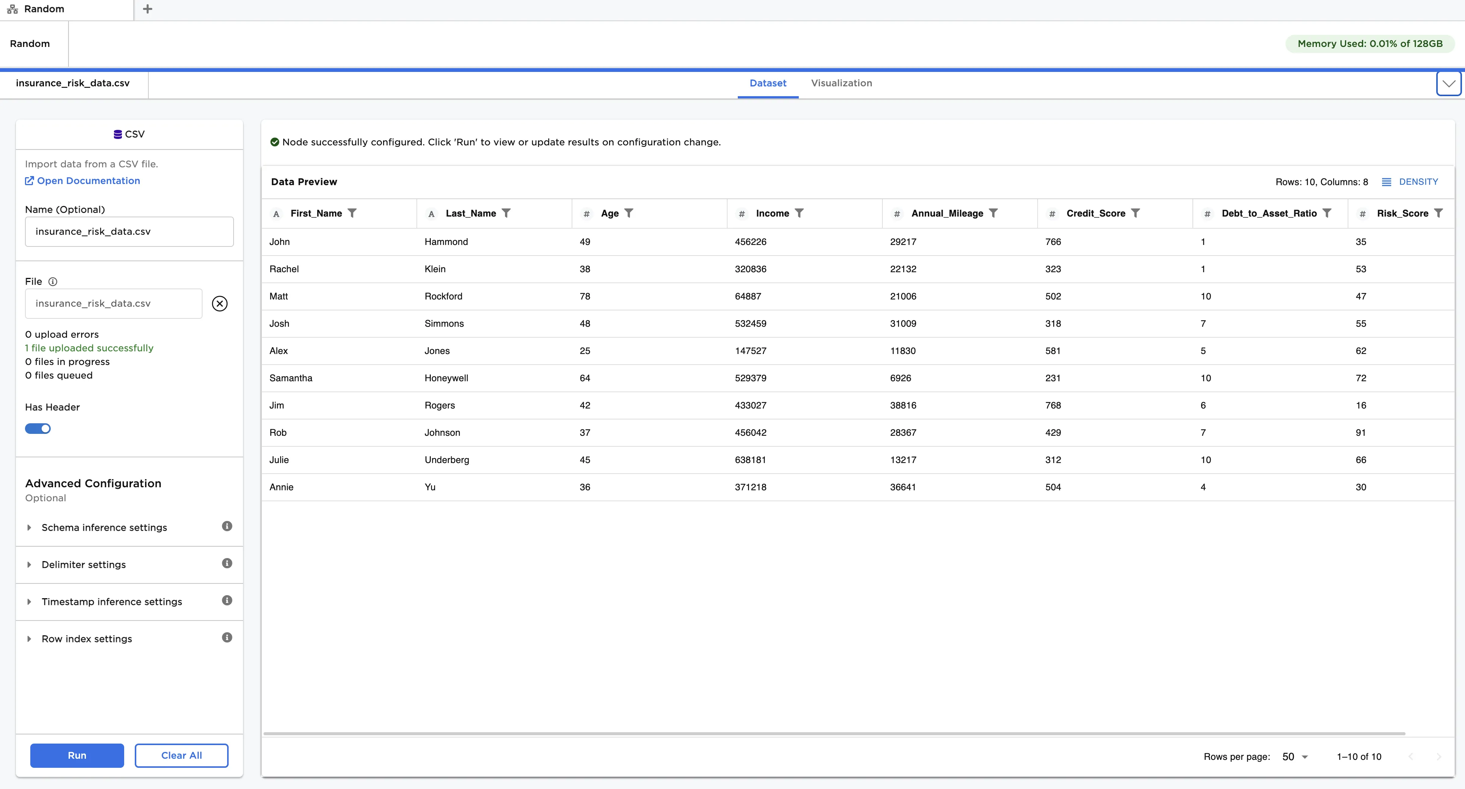Switch to the Visualization tab

tap(842, 83)
